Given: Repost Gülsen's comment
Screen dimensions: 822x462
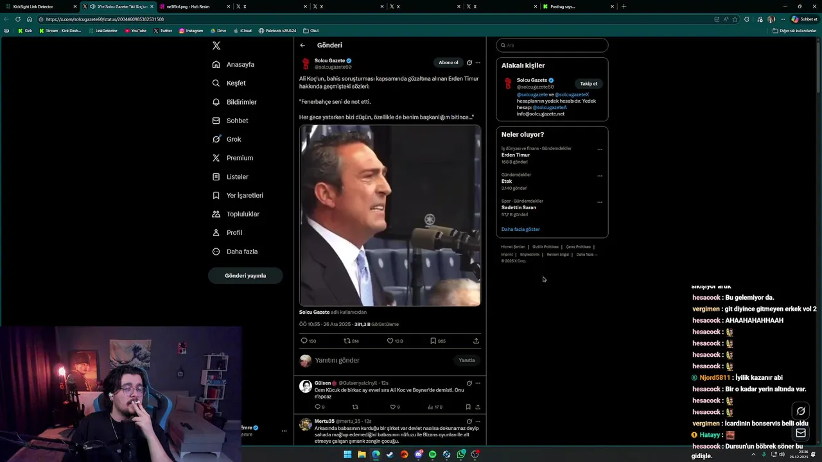Looking at the screenshot, I should [355, 407].
